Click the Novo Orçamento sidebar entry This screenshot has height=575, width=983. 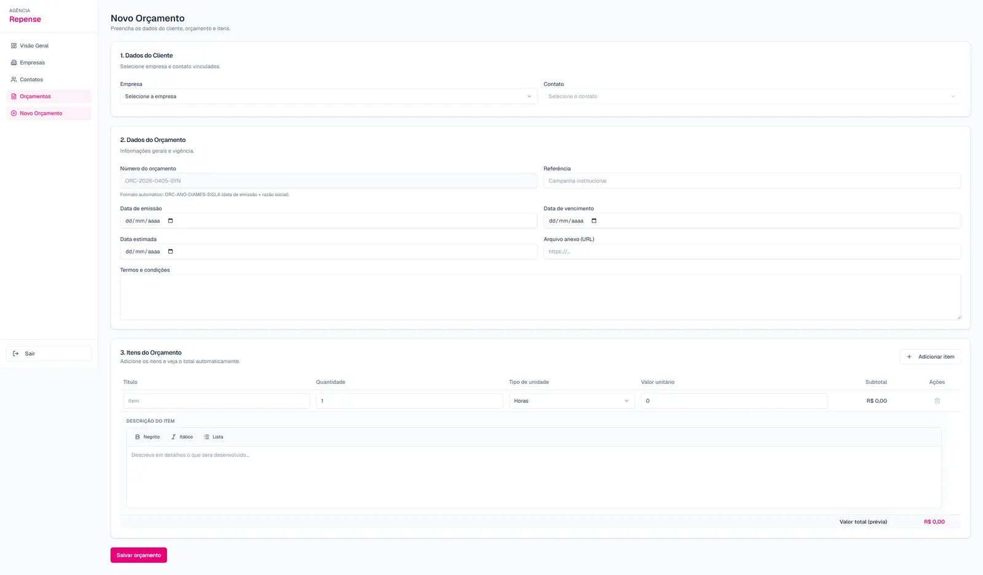[49, 113]
